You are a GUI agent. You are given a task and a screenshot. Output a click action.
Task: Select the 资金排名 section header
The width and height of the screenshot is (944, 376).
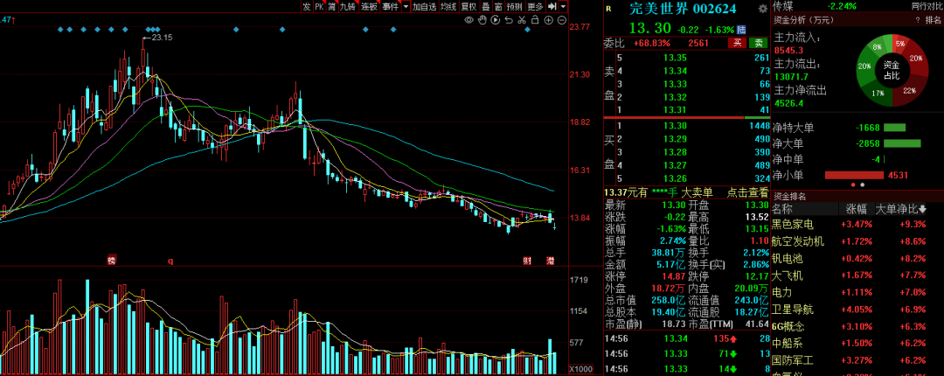click(789, 197)
